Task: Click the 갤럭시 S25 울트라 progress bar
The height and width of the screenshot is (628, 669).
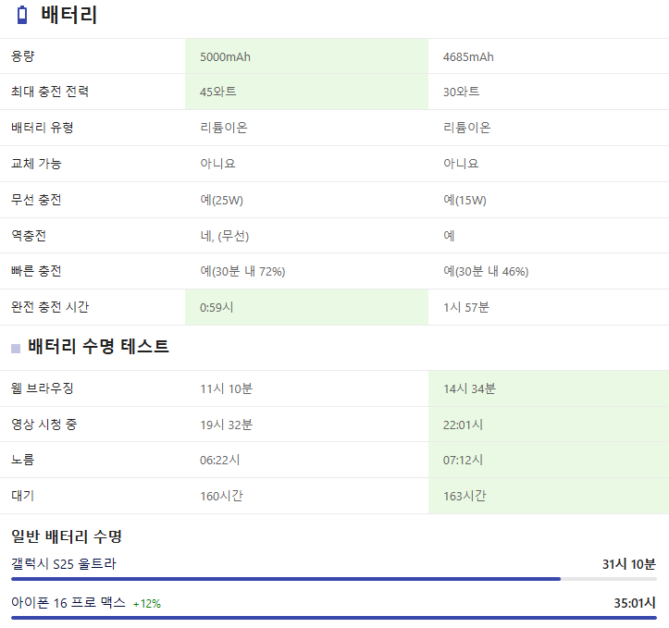Action: pyautogui.click(x=334, y=579)
